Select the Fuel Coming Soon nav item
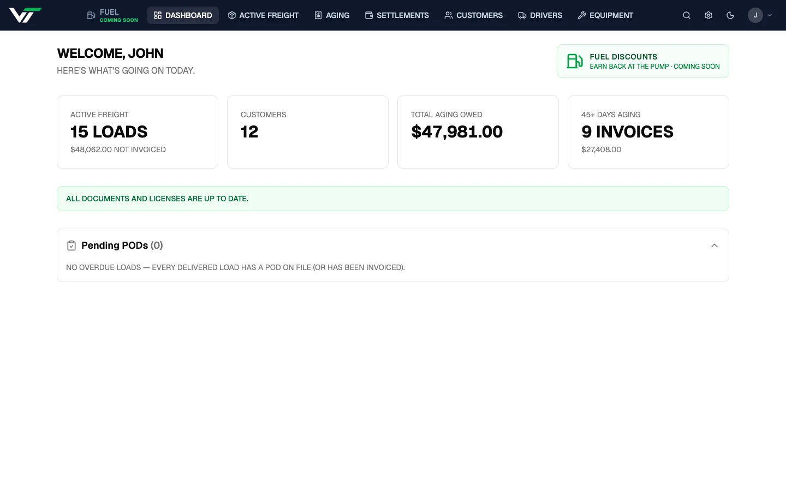Viewport: 786px width, 491px height. tap(112, 15)
